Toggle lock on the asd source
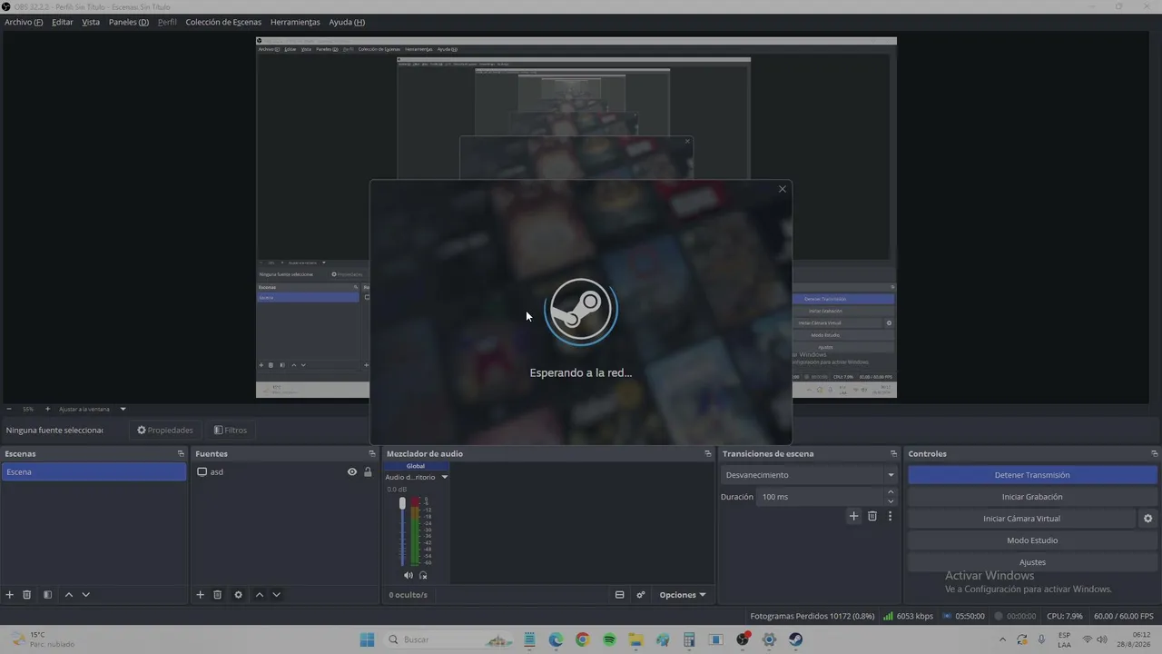Screen dimensions: 1162x654 tap(368, 471)
